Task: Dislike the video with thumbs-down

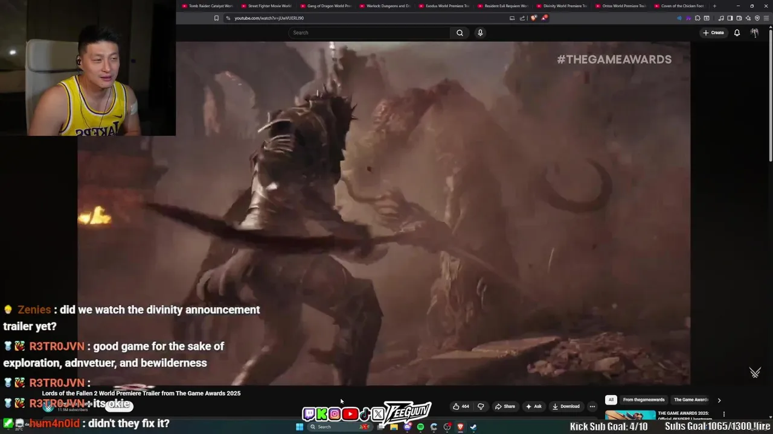Action: point(481,406)
